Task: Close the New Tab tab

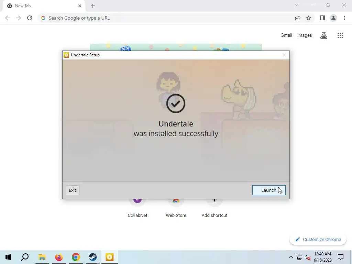Action: 79,6
